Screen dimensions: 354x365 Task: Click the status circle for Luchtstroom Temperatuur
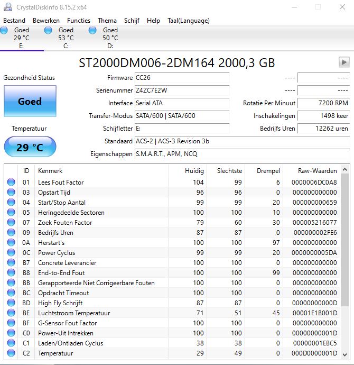pos(11,313)
